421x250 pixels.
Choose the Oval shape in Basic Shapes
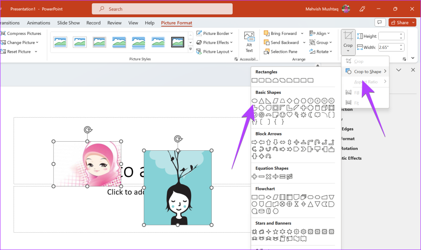pos(254,101)
